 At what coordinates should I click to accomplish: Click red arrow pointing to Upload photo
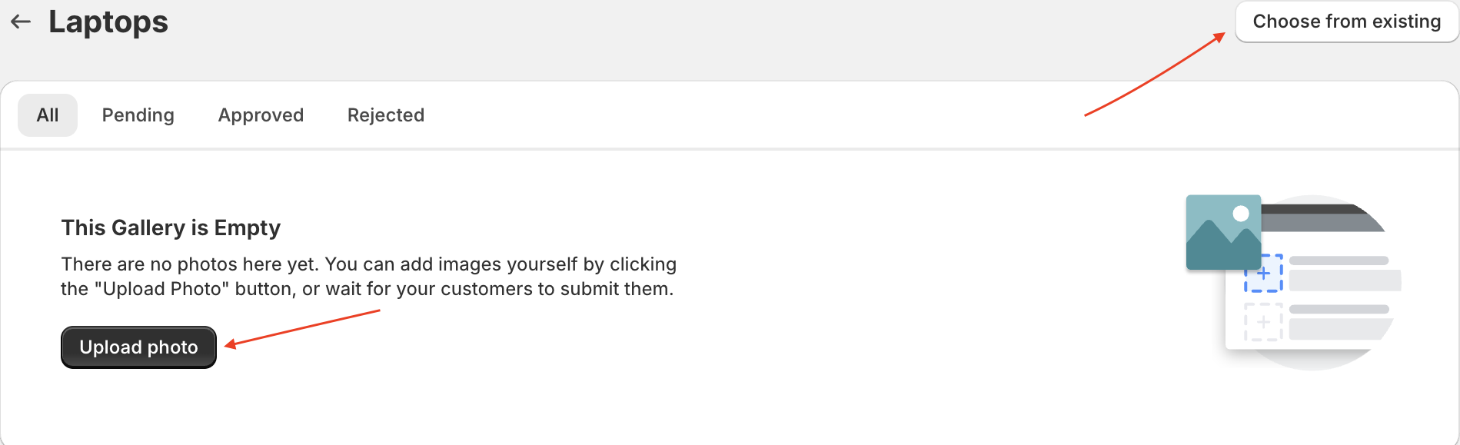point(304,328)
